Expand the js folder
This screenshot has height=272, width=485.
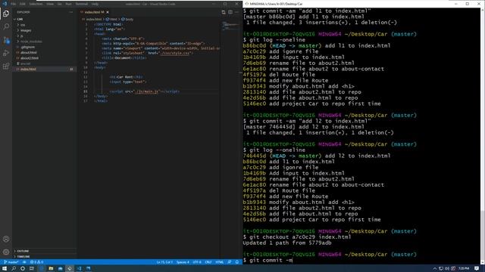click(21, 36)
